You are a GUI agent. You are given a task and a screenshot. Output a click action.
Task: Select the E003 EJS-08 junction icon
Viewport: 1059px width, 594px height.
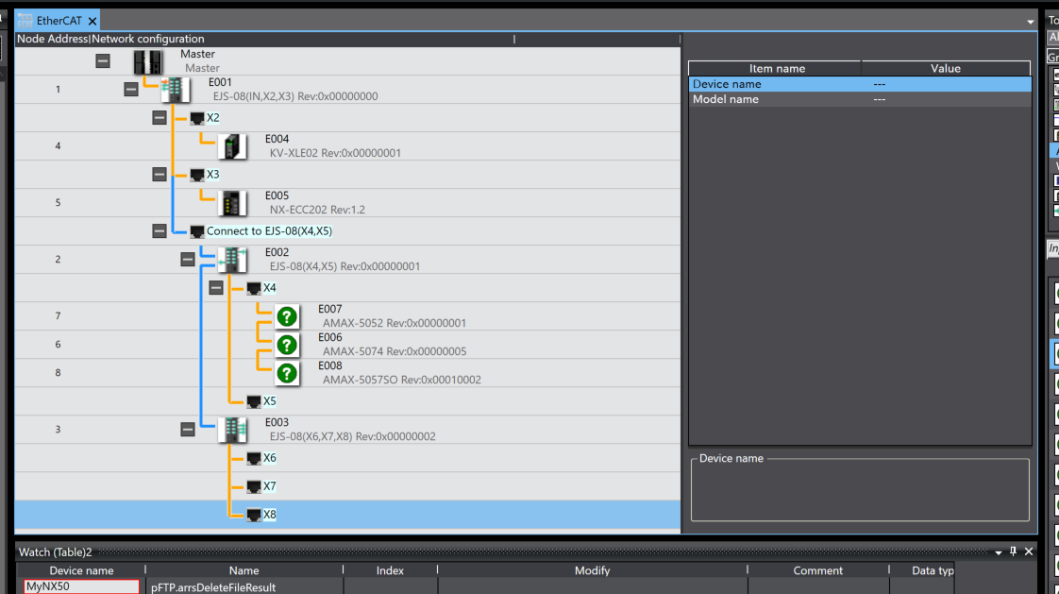point(232,430)
